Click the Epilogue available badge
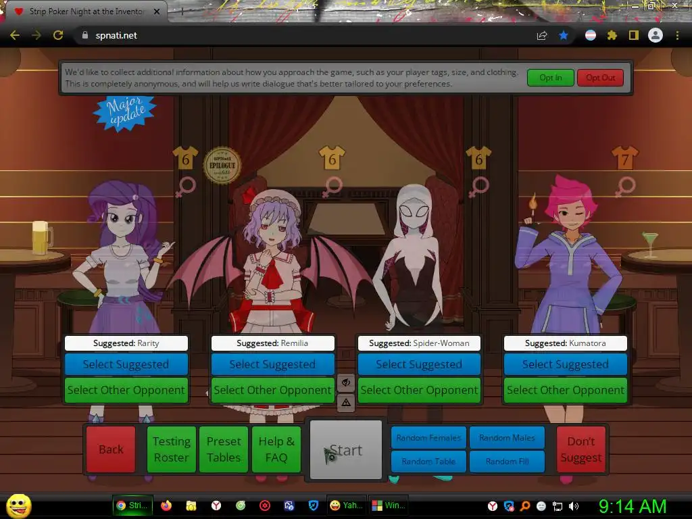 coord(222,166)
